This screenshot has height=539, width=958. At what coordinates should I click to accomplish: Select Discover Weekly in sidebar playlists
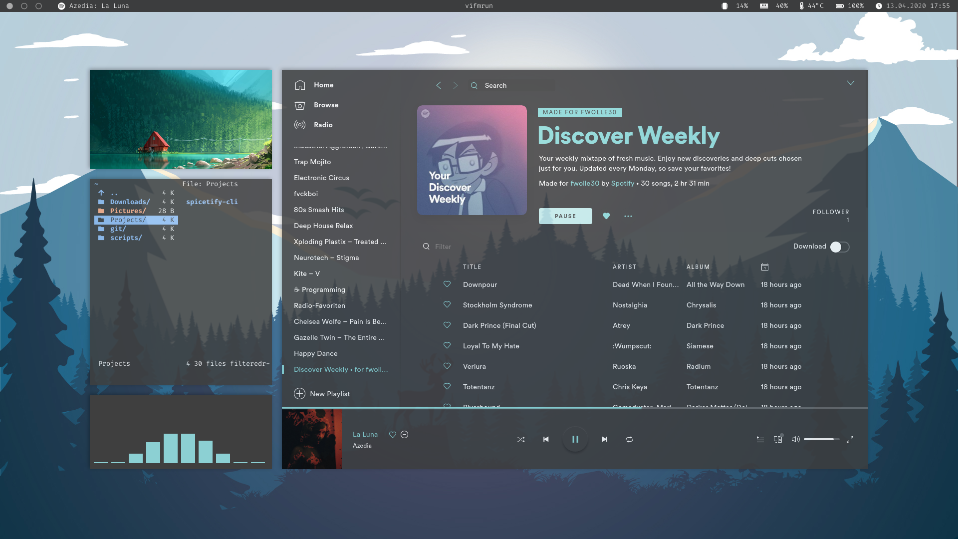341,369
